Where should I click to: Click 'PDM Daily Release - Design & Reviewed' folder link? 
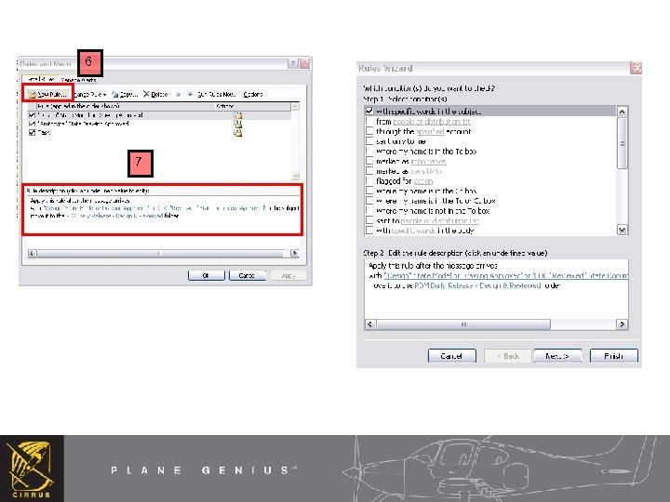477,285
